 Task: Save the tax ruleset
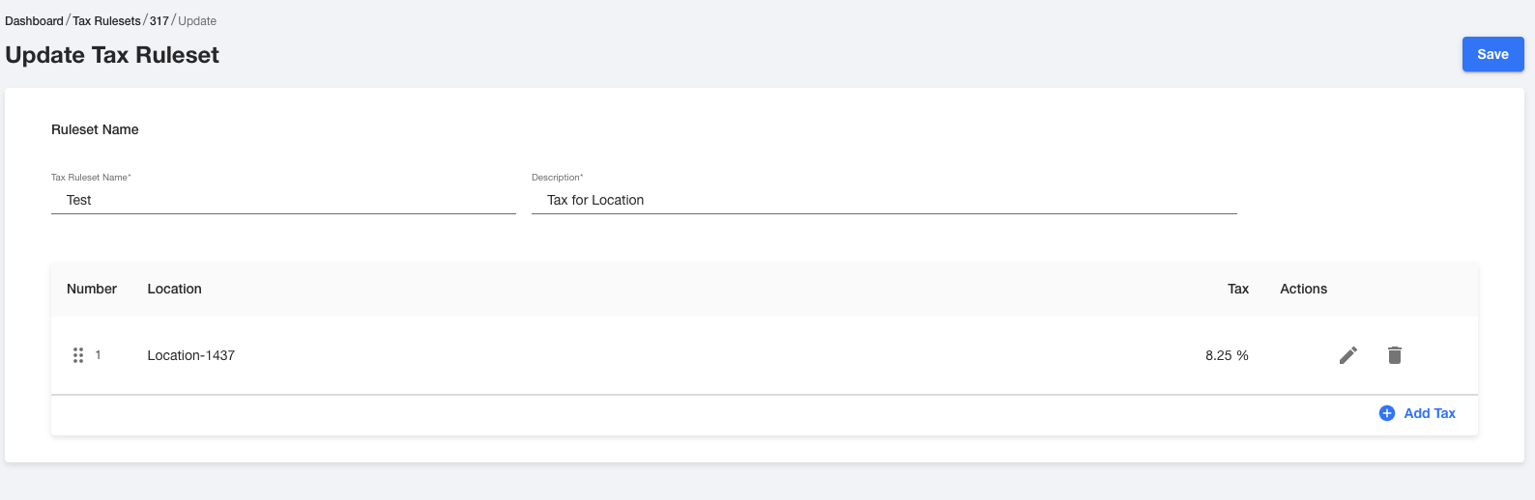[x=1492, y=54]
